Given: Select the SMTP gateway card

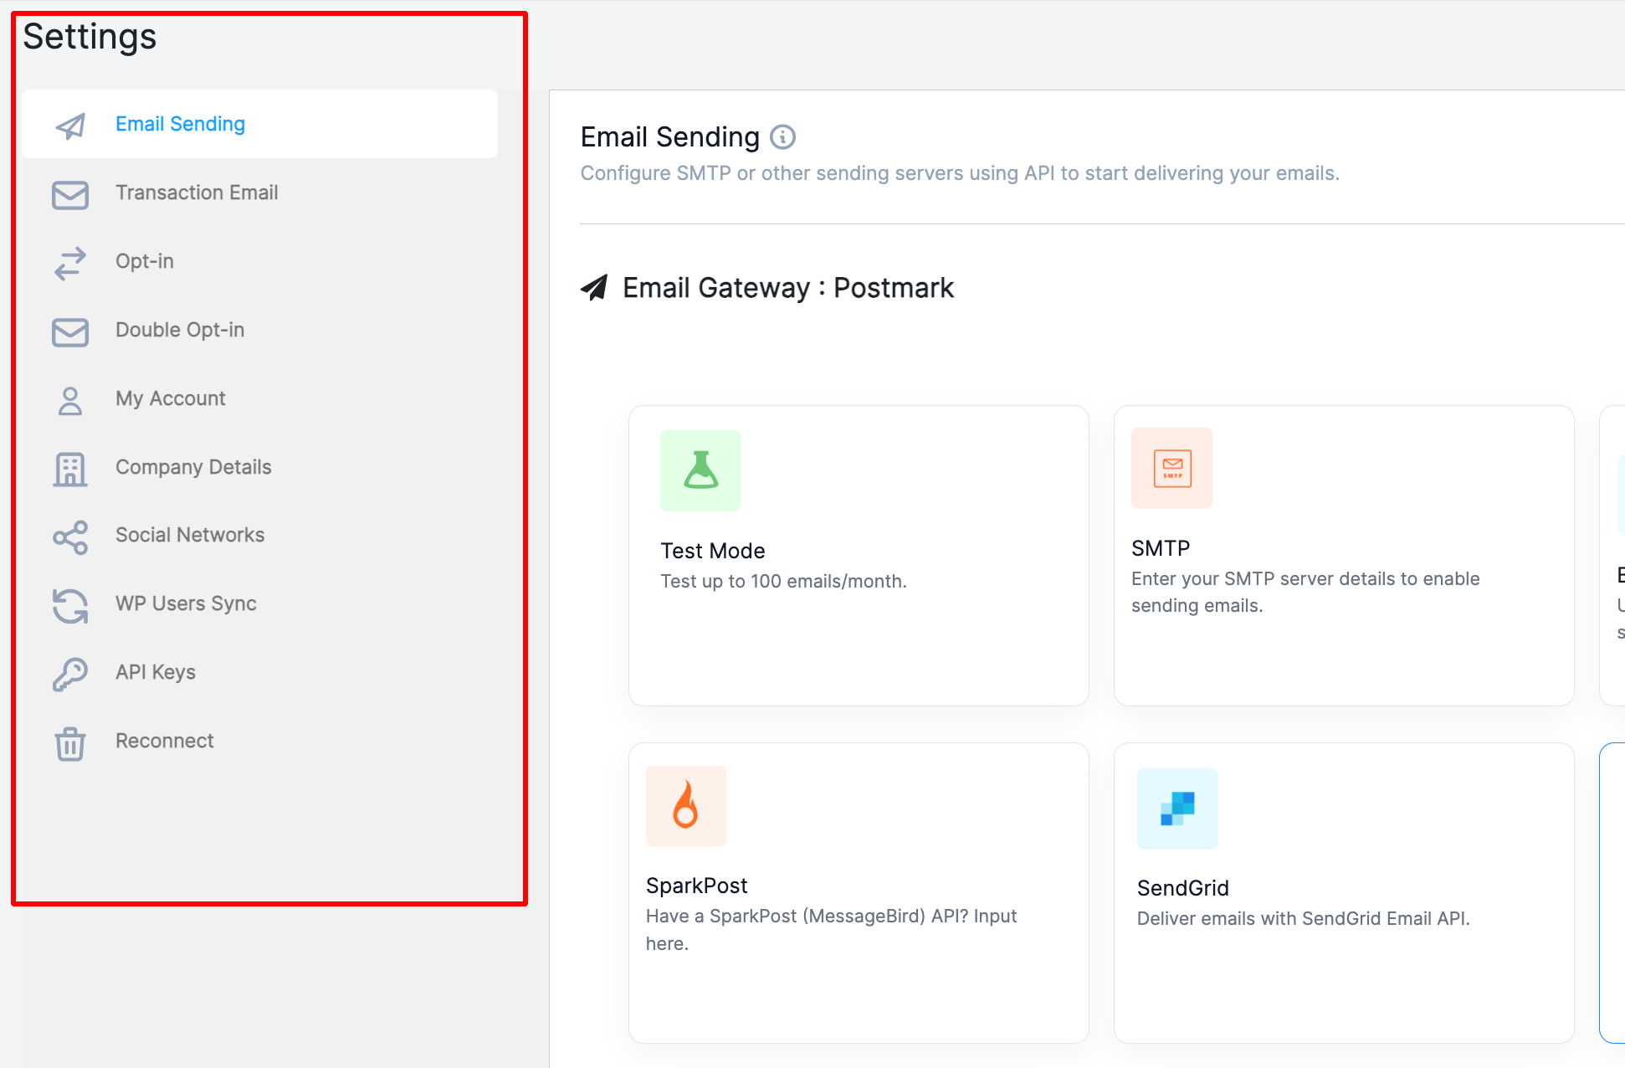Looking at the screenshot, I should pos(1343,556).
